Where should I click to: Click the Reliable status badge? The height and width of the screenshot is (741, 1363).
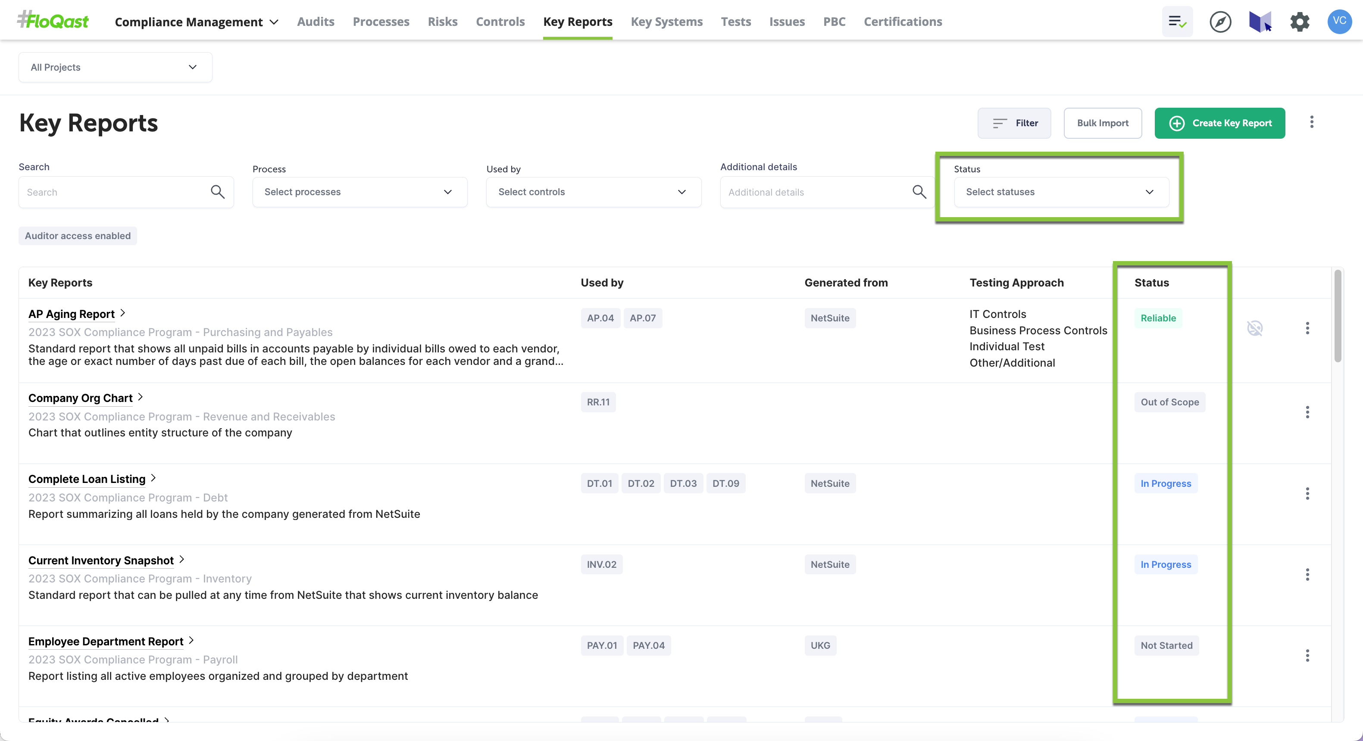(1158, 318)
